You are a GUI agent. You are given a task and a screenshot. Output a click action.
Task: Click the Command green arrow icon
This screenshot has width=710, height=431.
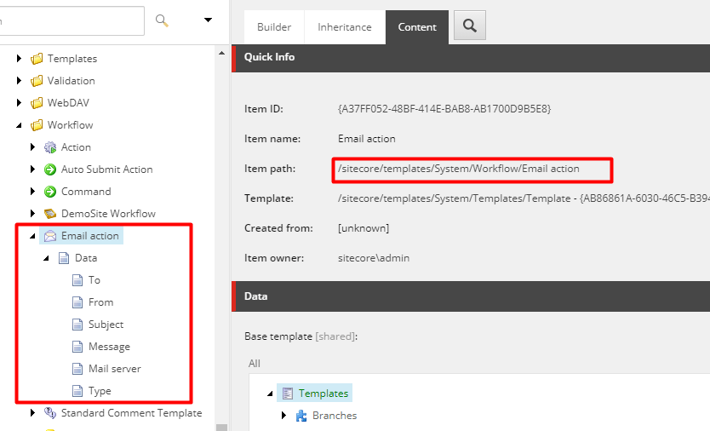tap(50, 192)
